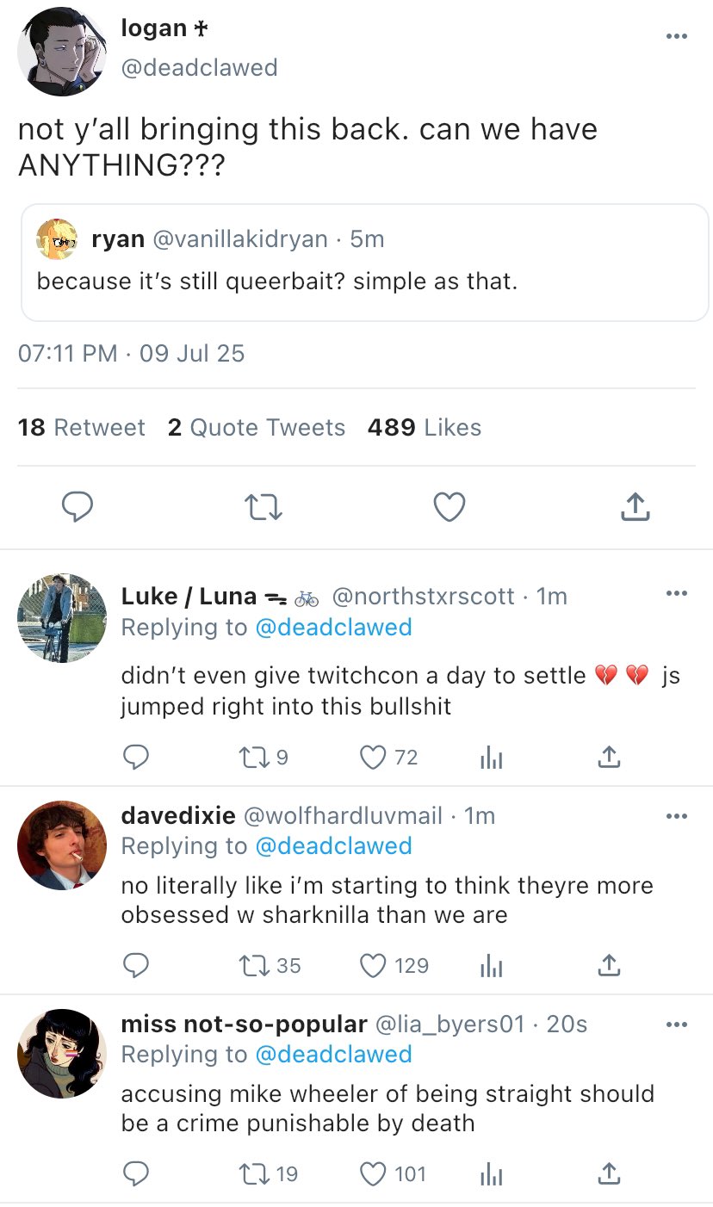
Task: Retweet davedixie's reply with 35 retweets
Action: point(256,965)
